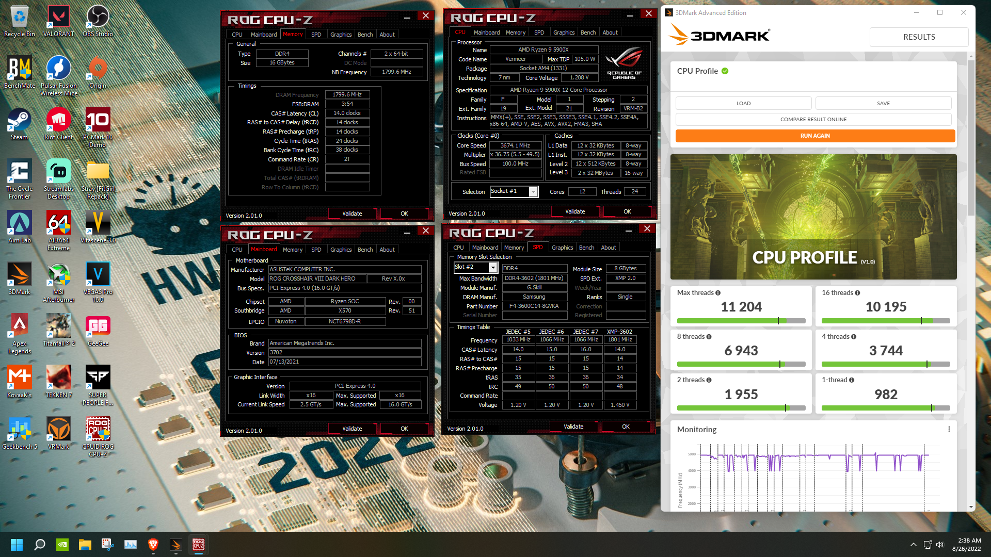991x557 pixels.
Task: Open the Stray FitGirl Repack folder
Action: pyautogui.click(x=98, y=179)
